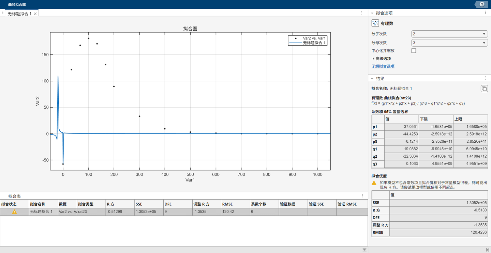The width and height of the screenshot is (491, 253).
Task: Click the -0.51296 R-square cell in fit table
Action: coord(120,211)
